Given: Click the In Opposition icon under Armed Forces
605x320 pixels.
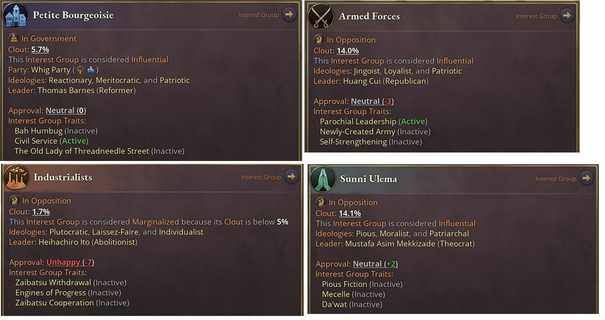Looking at the screenshot, I should coord(319,40).
